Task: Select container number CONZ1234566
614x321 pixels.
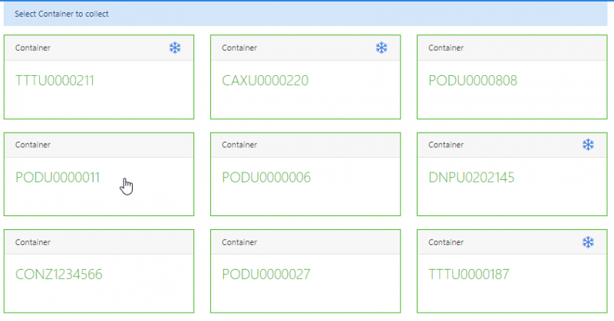Action: click(x=59, y=274)
